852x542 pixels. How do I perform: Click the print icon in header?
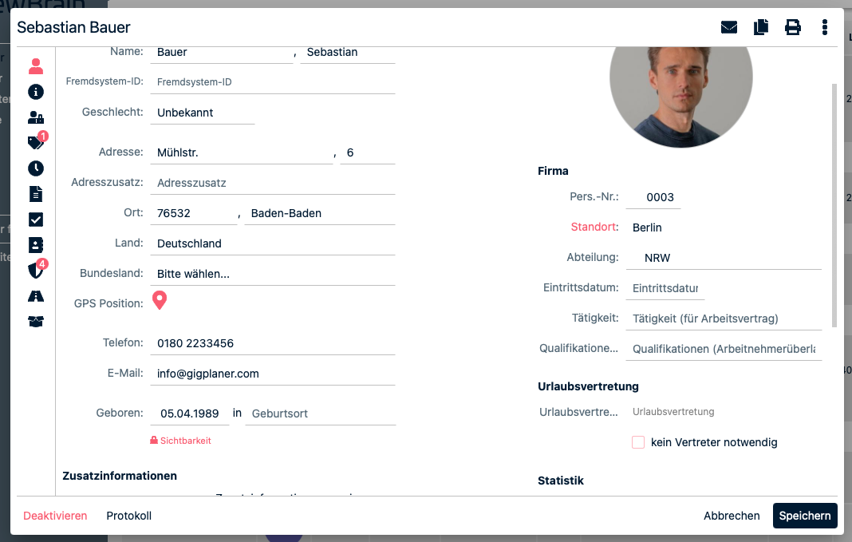coord(792,27)
